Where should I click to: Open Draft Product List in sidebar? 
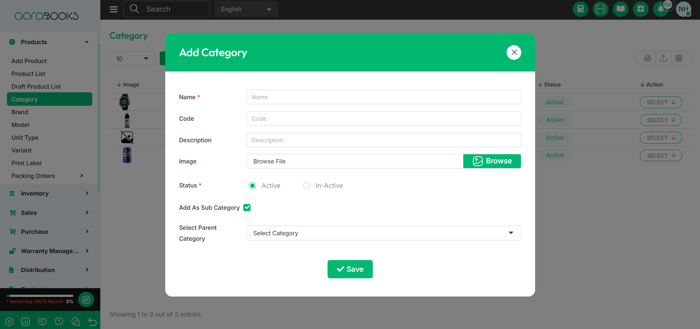36,86
